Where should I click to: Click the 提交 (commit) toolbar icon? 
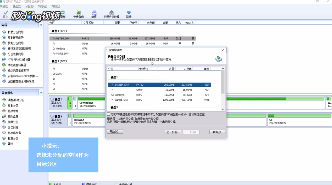(x=5, y=14)
